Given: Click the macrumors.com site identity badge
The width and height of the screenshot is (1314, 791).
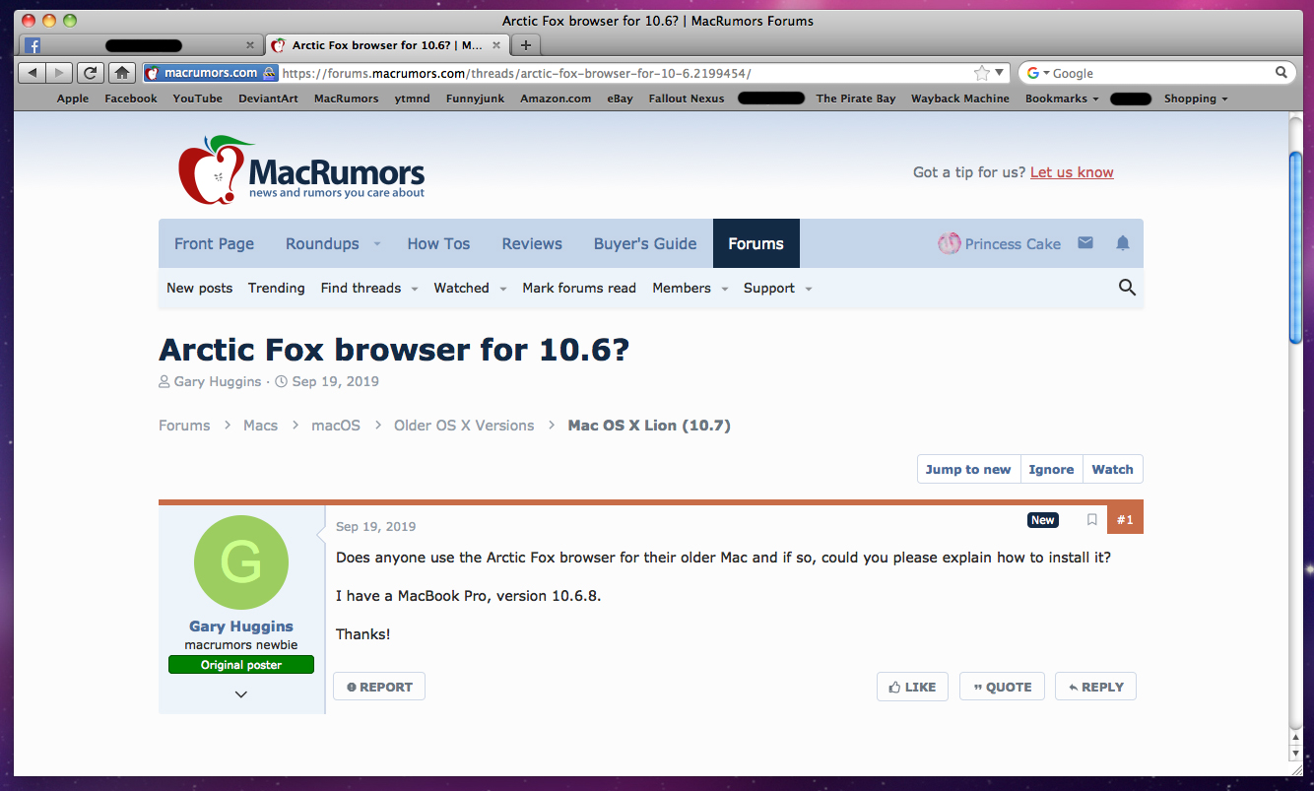Looking at the screenshot, I should coord(211,73).
